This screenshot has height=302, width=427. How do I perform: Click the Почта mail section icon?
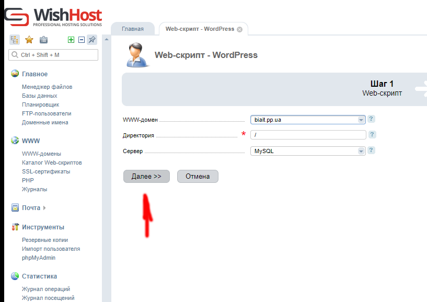click(x=15, y=207)
